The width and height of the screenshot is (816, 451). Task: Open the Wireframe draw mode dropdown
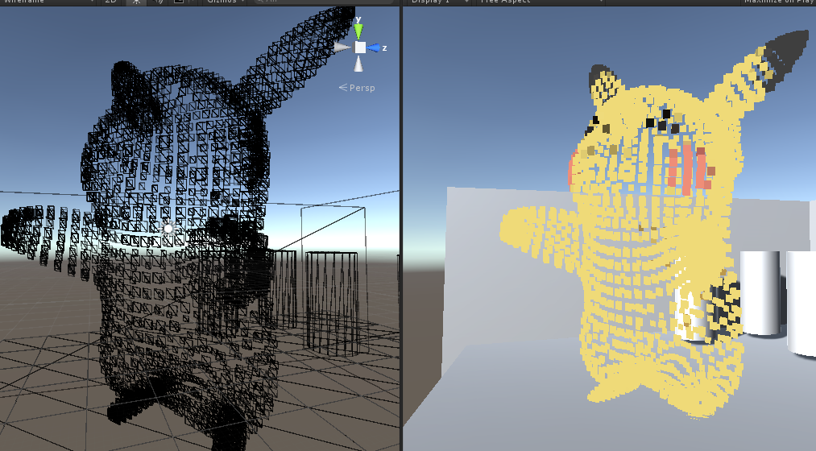pyautogui.click(x=48, y=2)
